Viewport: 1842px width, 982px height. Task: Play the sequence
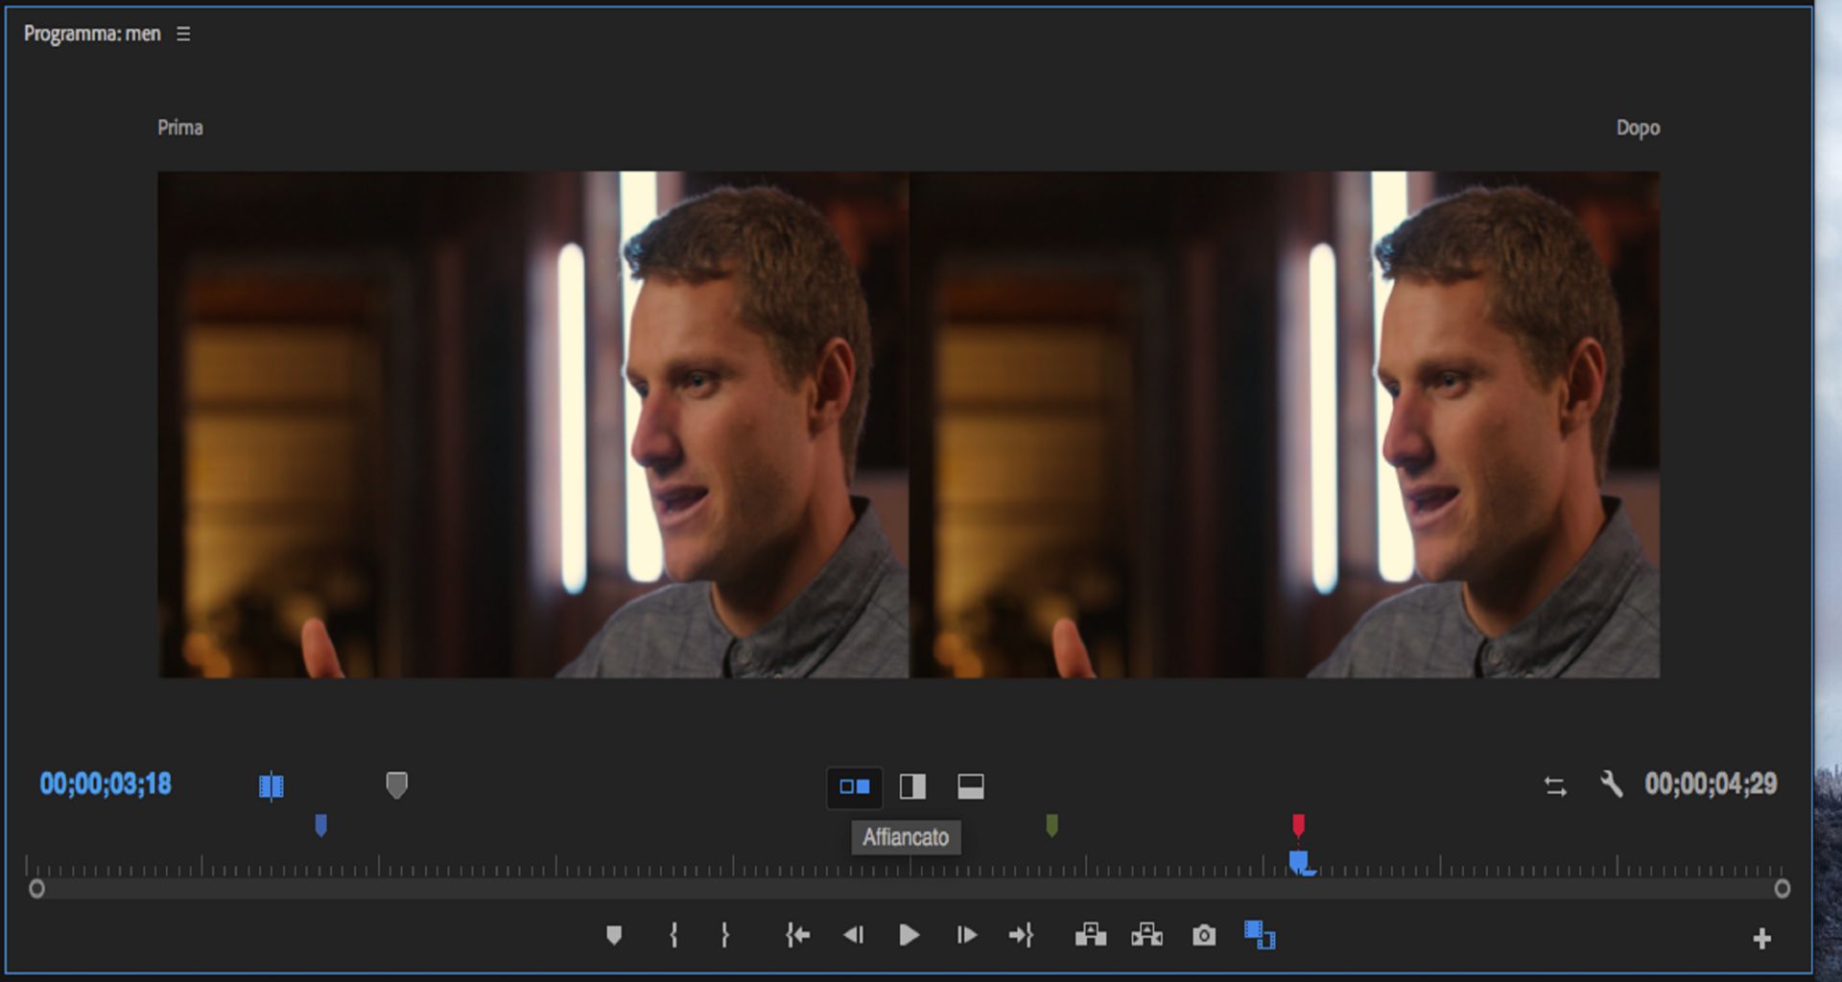point(909,935)
